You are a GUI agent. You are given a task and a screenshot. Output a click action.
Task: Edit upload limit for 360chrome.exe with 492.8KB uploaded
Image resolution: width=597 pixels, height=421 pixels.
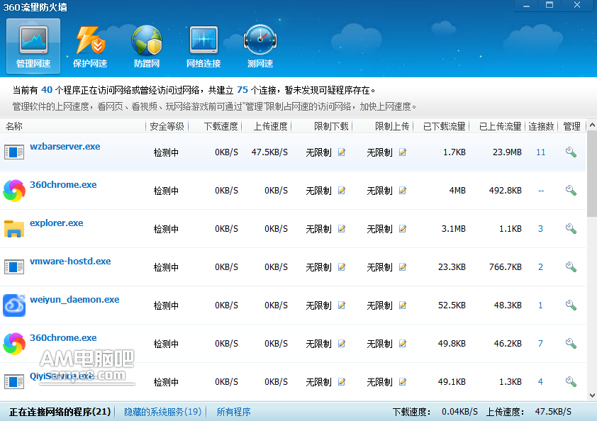point(403,191)
